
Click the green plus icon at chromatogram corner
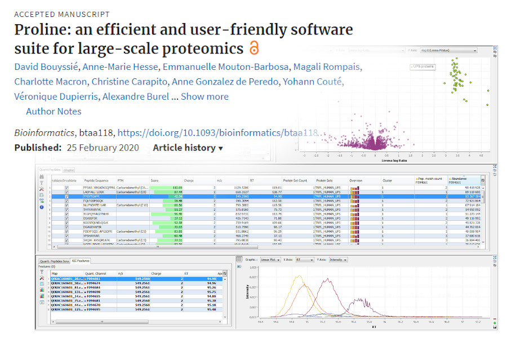click(495, 323)
